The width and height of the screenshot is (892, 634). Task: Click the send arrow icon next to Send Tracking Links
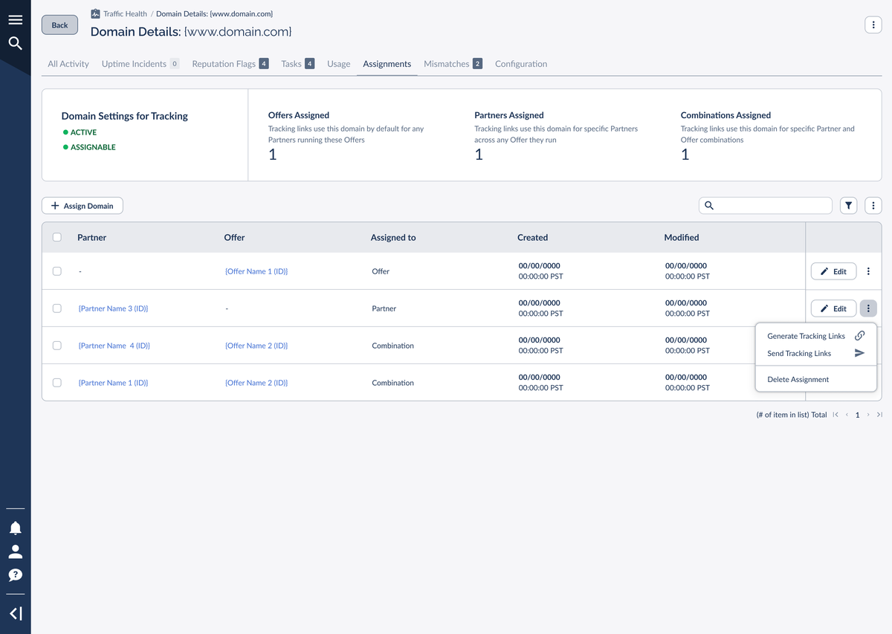(x=859, y=353)
